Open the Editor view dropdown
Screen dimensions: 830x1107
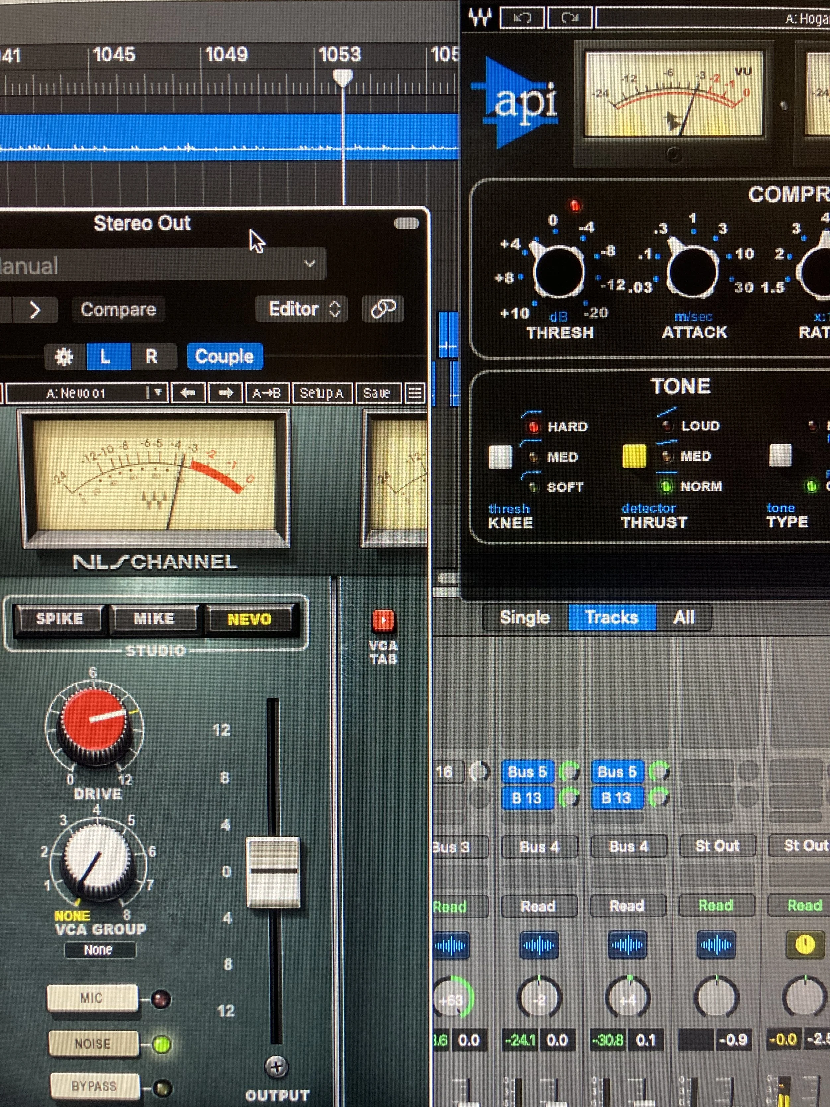(x=302, y=309)
